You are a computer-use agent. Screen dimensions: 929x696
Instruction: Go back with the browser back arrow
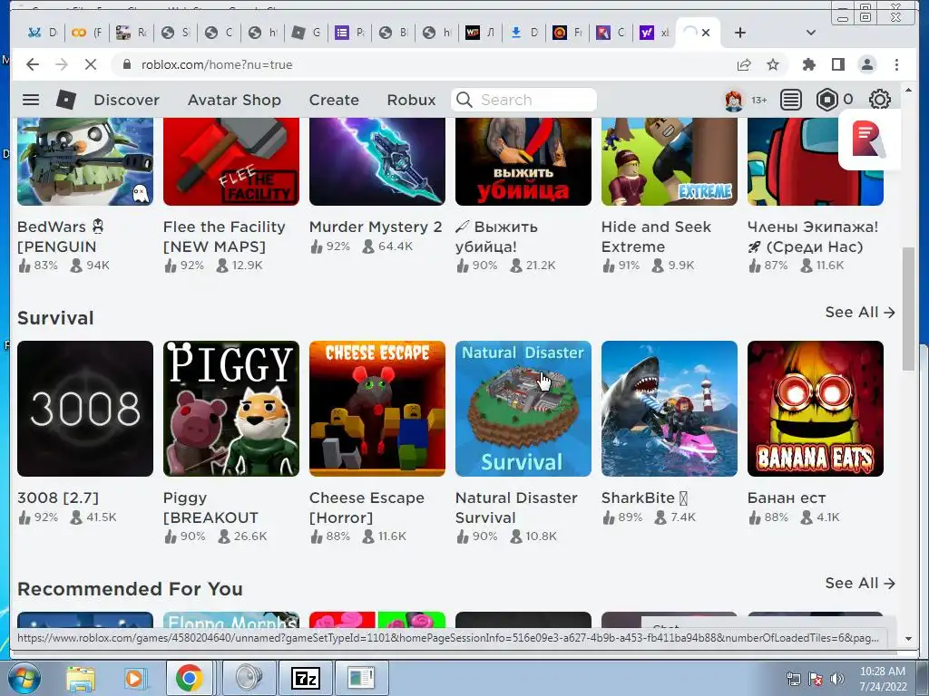(33, 64)
